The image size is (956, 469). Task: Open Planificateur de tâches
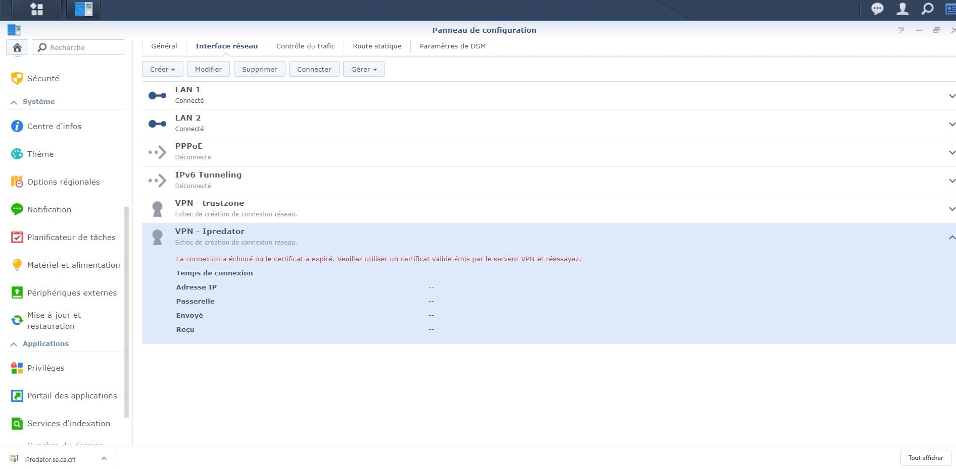(x=71, y=238)
